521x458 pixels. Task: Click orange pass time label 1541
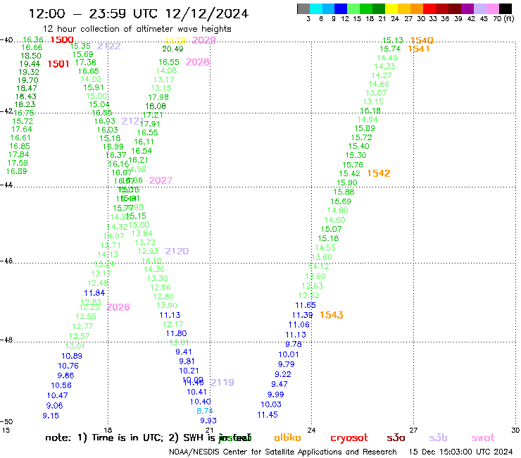(419, 49)
